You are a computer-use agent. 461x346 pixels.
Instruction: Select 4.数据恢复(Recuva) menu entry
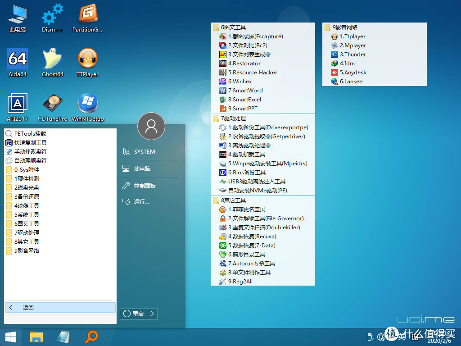252,236
